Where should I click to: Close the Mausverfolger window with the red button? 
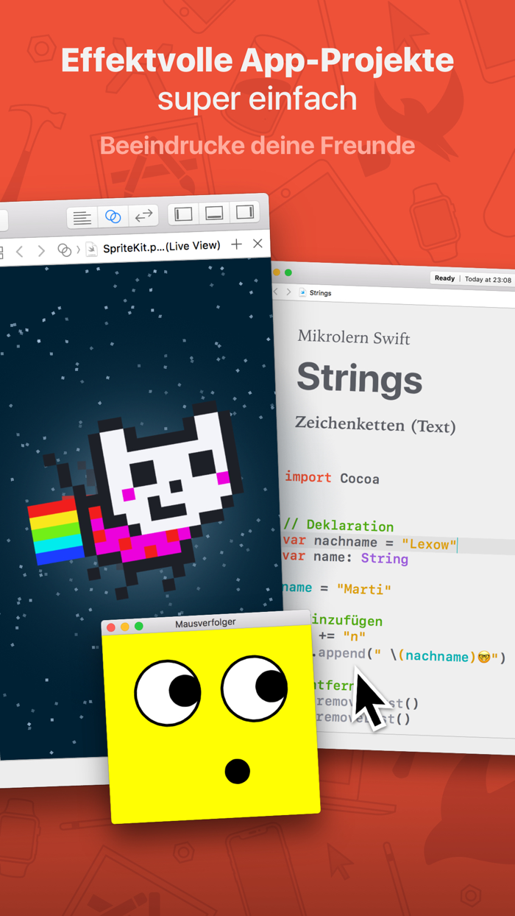pyautogui.click(x=111, y=627)
